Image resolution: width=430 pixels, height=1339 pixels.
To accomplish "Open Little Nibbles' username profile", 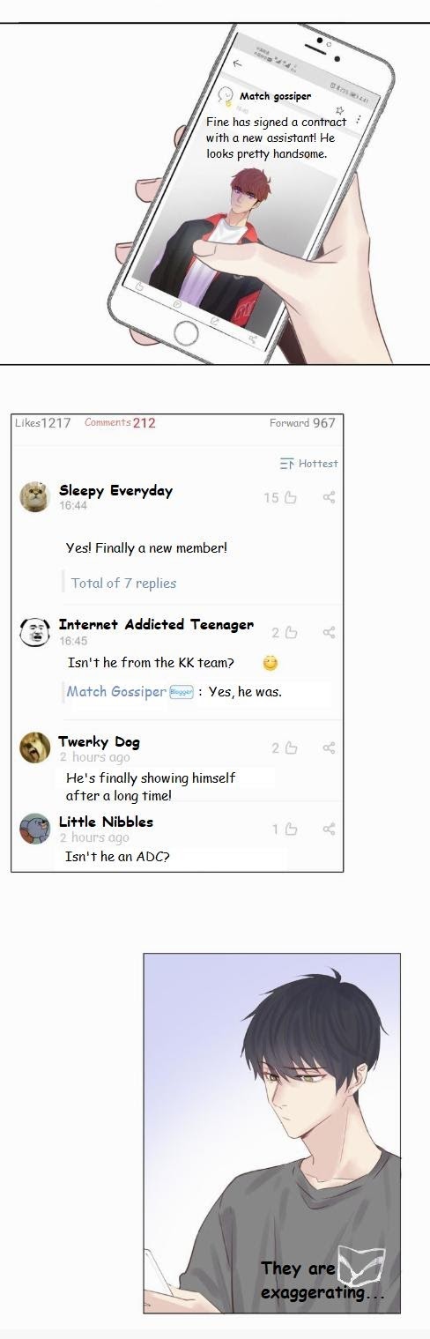I will coord(106,822).
